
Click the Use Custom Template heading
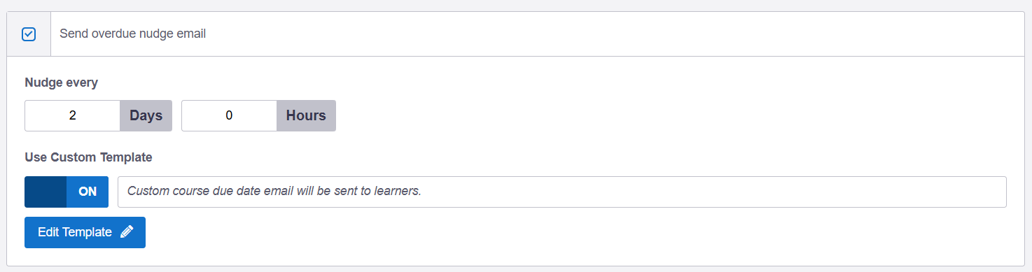(x=88, y=157)
